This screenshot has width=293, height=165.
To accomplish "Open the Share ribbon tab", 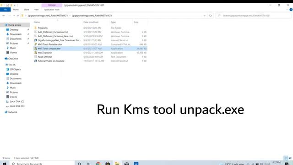I will pos(27,10).
